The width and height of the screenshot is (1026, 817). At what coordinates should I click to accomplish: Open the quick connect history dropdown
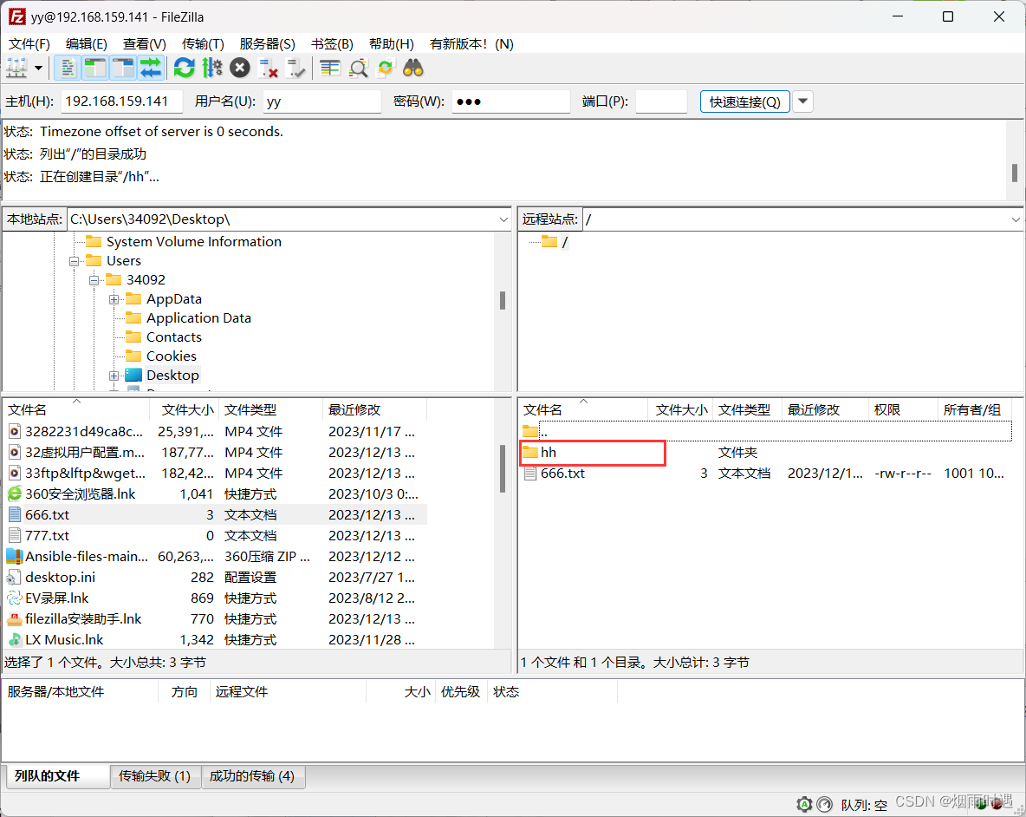[803, 101]
